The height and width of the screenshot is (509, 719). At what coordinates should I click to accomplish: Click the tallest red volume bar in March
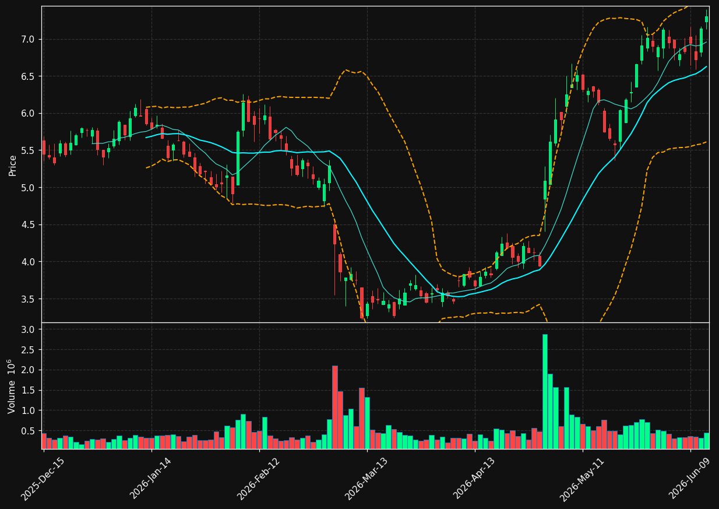tap(334, 407)
